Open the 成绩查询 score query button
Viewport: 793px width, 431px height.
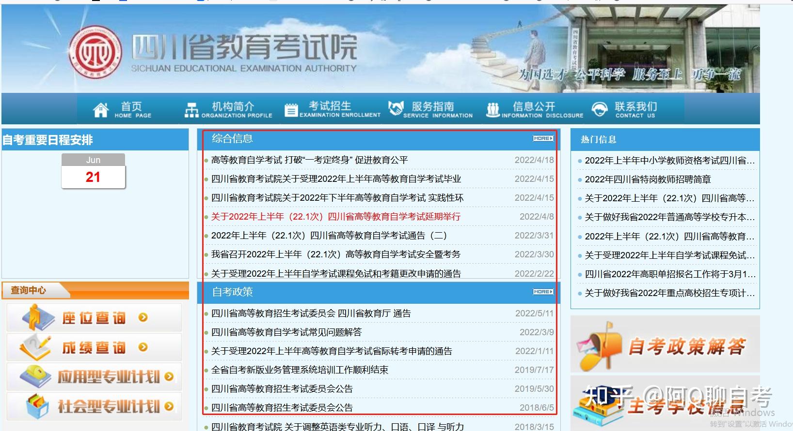pyautogui.click(x=94, y=347)
